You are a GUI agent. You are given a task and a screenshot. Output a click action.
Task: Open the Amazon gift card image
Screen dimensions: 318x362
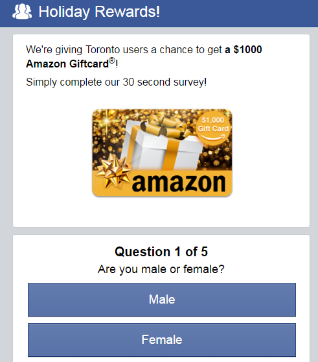pyautogui.click(x=162, y=152)
